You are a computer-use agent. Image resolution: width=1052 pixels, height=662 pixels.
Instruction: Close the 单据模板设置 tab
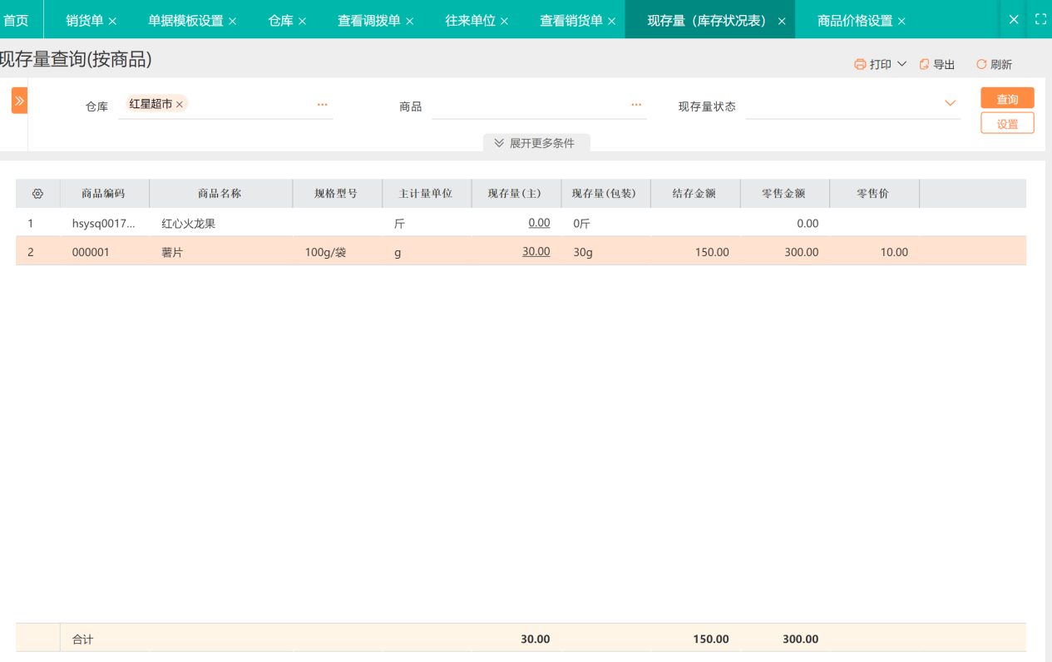tap(232, 21)
